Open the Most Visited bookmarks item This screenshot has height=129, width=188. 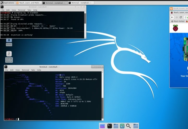point(178,21)
